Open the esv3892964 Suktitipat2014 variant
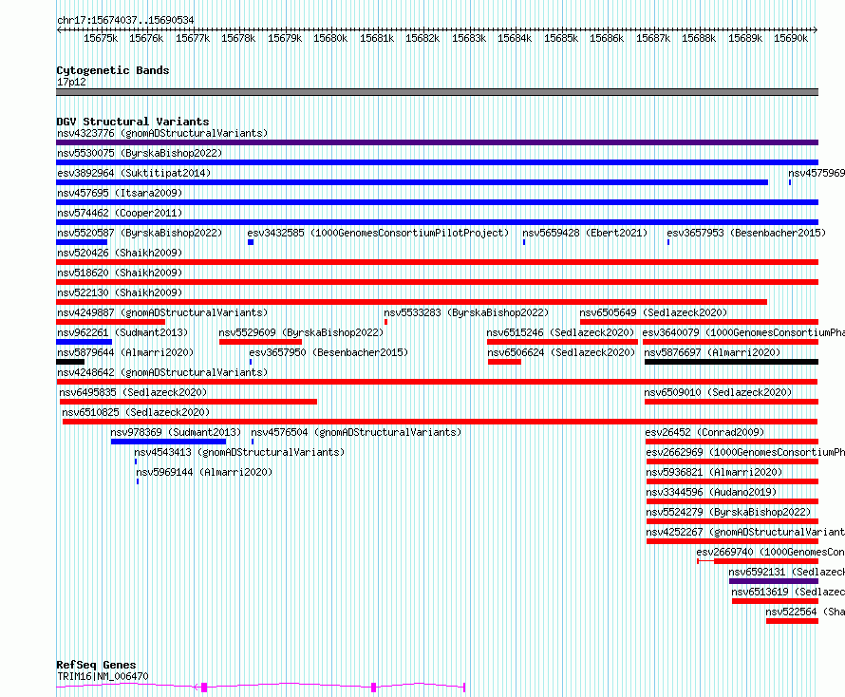The height and width of the screenshot is (697, 845). click(134, 173)
